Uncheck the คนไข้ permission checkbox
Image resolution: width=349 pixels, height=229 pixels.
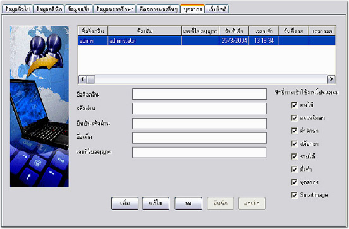[294, 105]
